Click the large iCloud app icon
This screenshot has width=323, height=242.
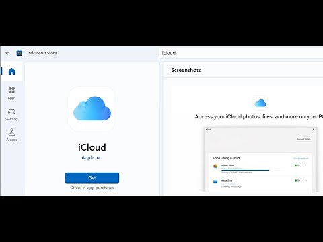[x=92, y=109]
